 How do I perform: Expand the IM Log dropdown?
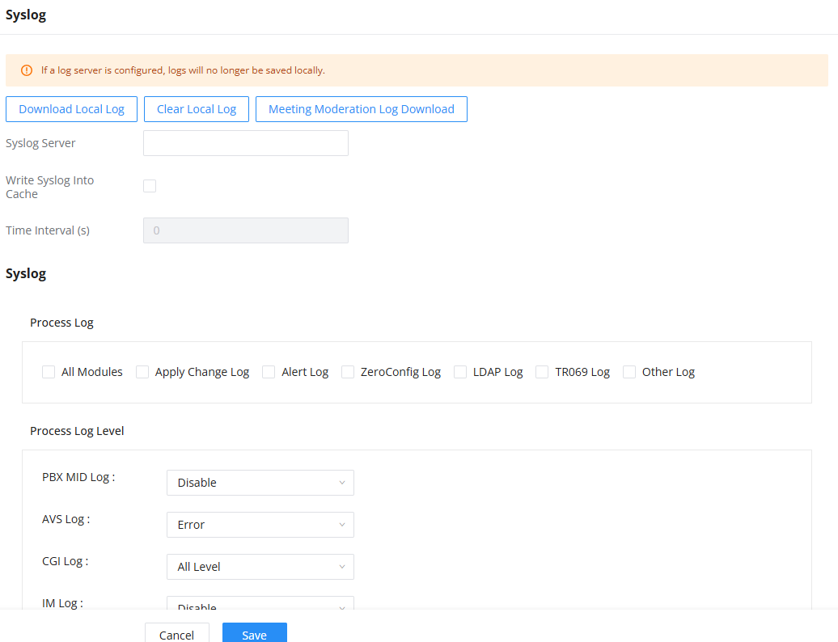coord(260,603)
